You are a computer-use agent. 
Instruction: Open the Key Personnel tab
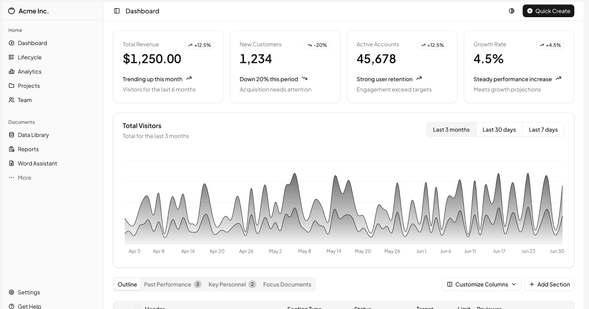(x=227, y=284)
